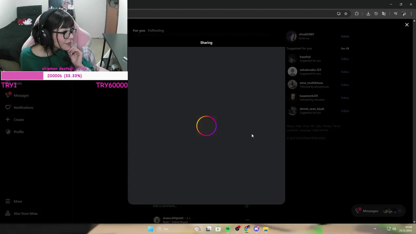Click the Translate page icon
Viewport: 416px width, 234px height.
tap(384, 14)
